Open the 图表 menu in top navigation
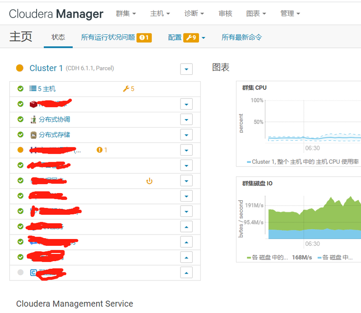Viewport: 361px width, 313px height. pyautogui.click(x=256, y=14)
